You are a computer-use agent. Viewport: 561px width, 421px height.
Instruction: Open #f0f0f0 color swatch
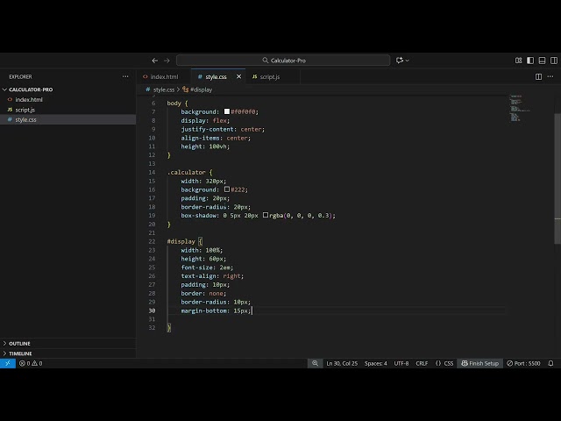pyautogui.click(x=227, y=111)
